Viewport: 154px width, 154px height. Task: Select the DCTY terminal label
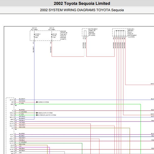12,124
